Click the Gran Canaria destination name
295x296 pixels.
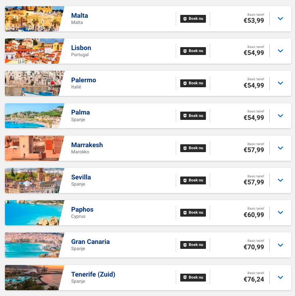90,242
